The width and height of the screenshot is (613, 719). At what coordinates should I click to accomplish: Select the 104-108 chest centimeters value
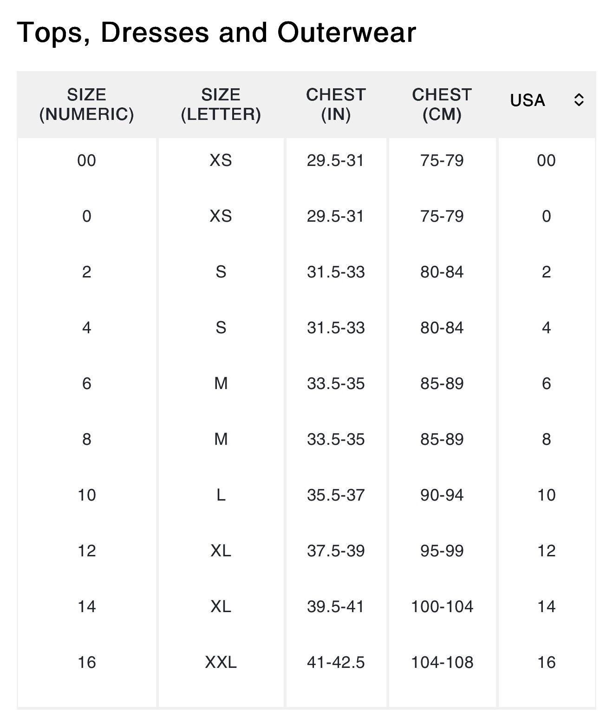pyautogui.click(x=442, y=662)
